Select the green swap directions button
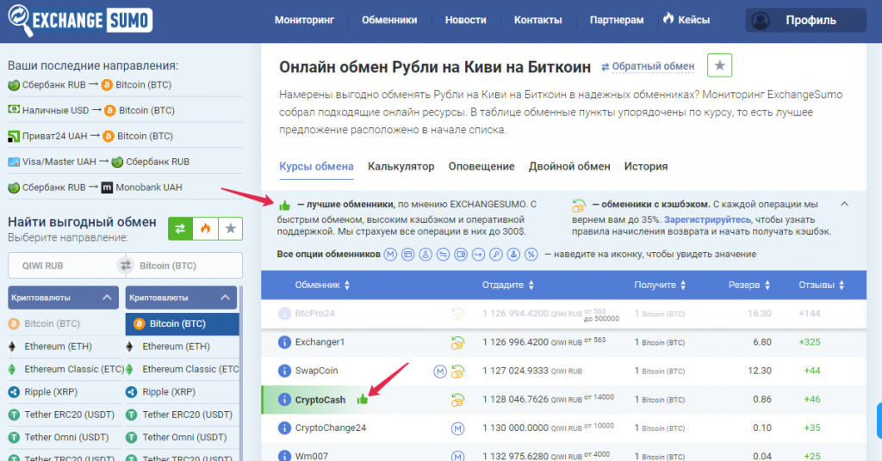Screen dimensions: 882x461 [180, 229]
